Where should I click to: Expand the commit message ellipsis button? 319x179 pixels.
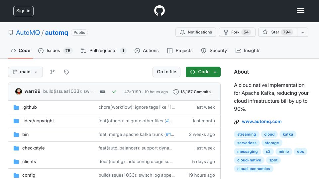pyautogui.click(x=102, y=92)
